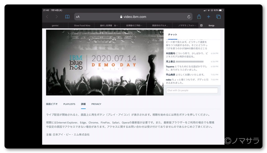
Task: Click the video.ibm.com address bar
Action: 133,17
